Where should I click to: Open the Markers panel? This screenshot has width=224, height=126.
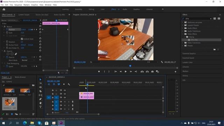pos(185,71)
